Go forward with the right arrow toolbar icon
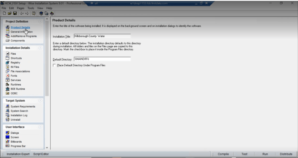The width and height of the screenshot is (298, 158). (x=27, y=13)
